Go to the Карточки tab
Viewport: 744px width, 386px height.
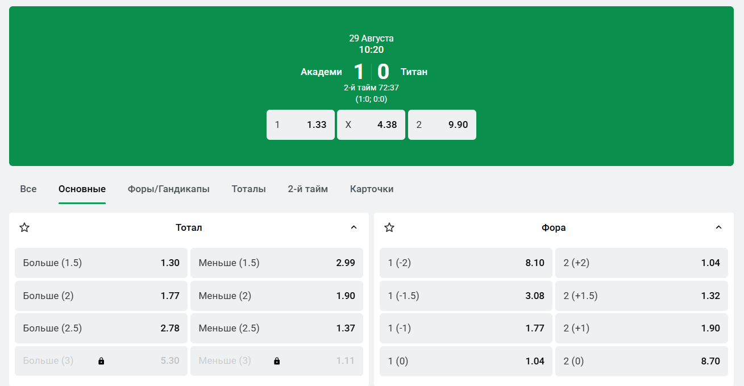[x=372, y=189]
